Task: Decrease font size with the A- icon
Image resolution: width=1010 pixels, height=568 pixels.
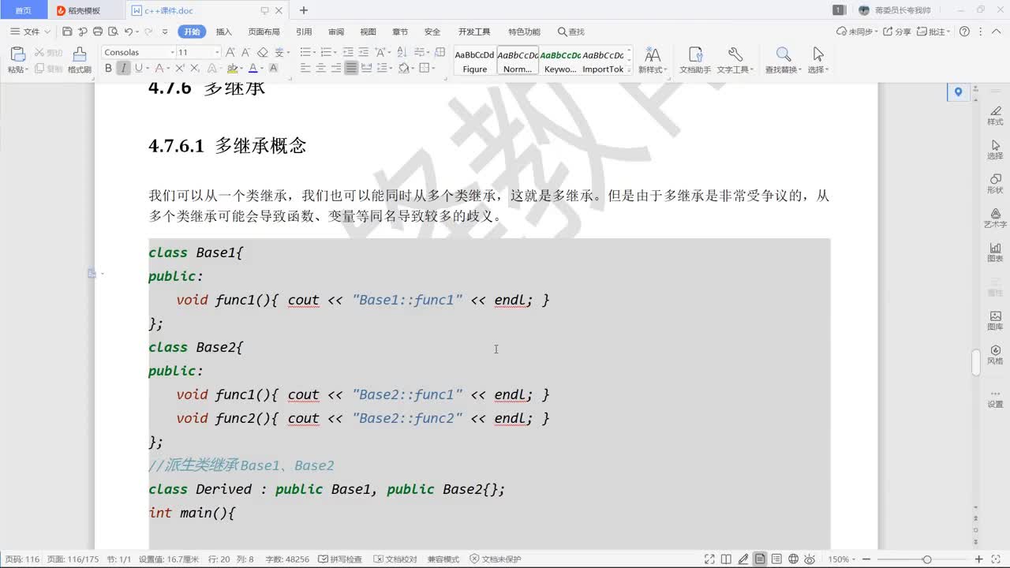Action: pyautogui.click(x=246, y=52)
